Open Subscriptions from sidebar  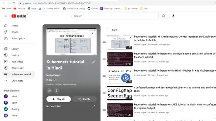tap(18, 39)
